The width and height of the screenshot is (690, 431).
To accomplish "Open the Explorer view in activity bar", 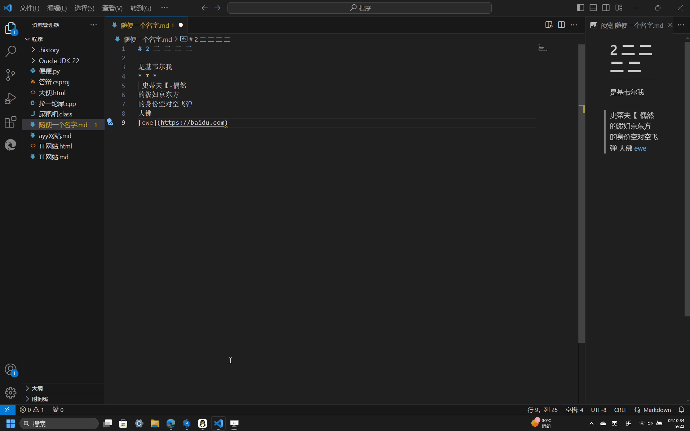I will coord(11,28).
